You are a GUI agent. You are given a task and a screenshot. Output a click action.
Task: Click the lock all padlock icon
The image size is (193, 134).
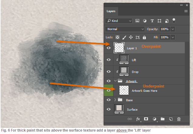click(144, 37)
